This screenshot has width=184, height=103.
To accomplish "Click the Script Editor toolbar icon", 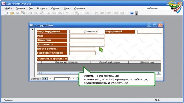I will pos(102,13).
